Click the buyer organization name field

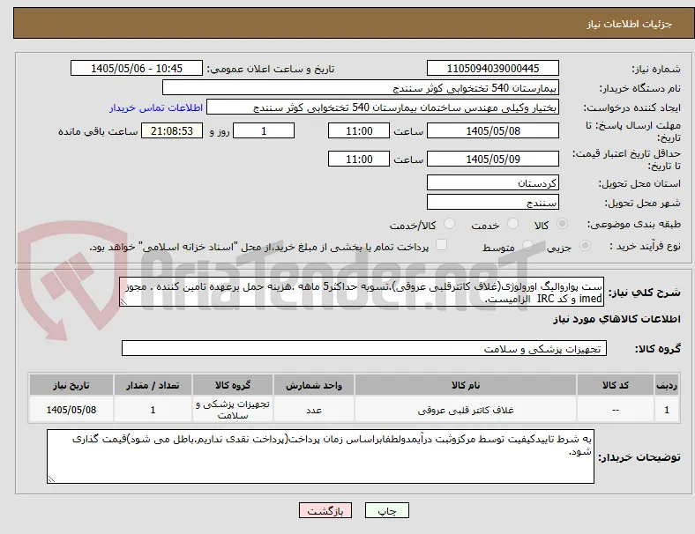(361, 87)
